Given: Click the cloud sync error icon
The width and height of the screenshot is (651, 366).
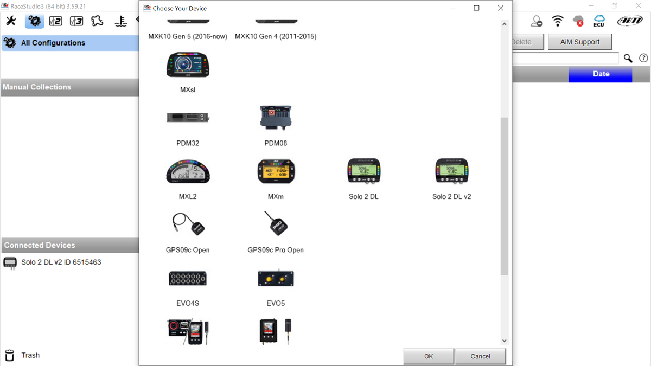Looking at the screenshot, I should pos(578,21).
